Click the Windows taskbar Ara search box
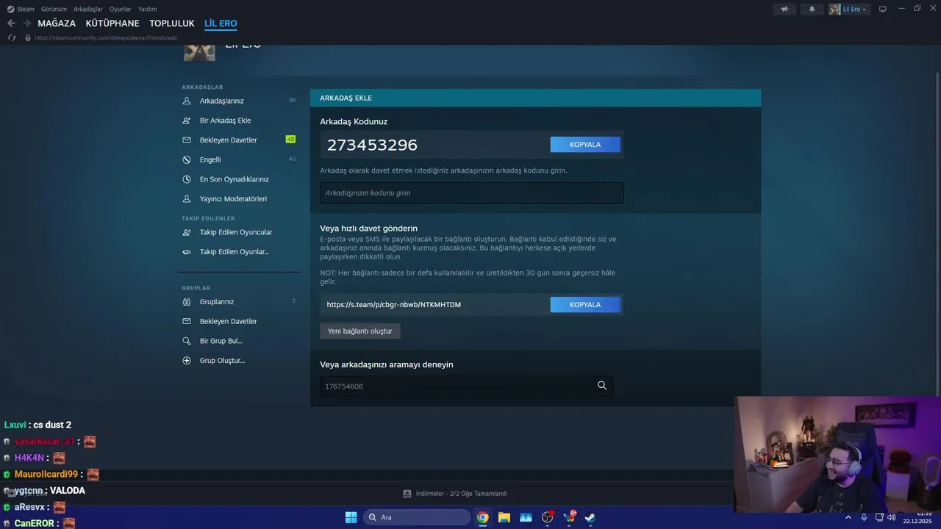Screen dimensions: 941x529 [x=418, y=517]
